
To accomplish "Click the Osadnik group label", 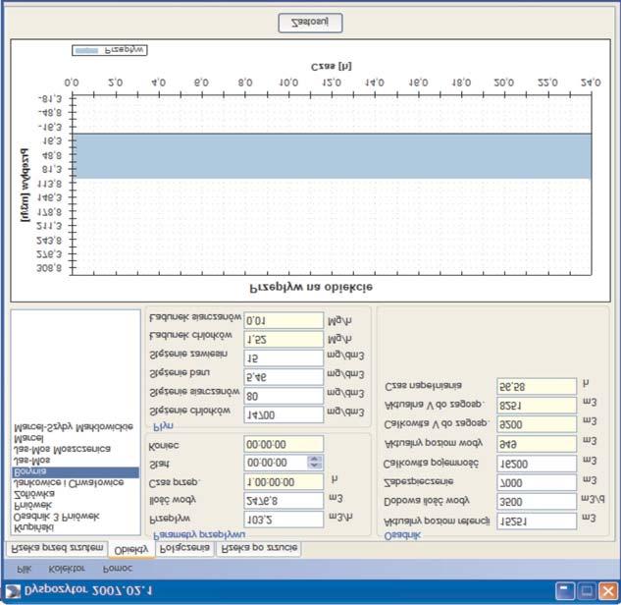I will 402,535.
